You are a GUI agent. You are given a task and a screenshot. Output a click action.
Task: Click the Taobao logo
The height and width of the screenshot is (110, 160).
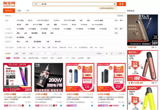point(9,4)
